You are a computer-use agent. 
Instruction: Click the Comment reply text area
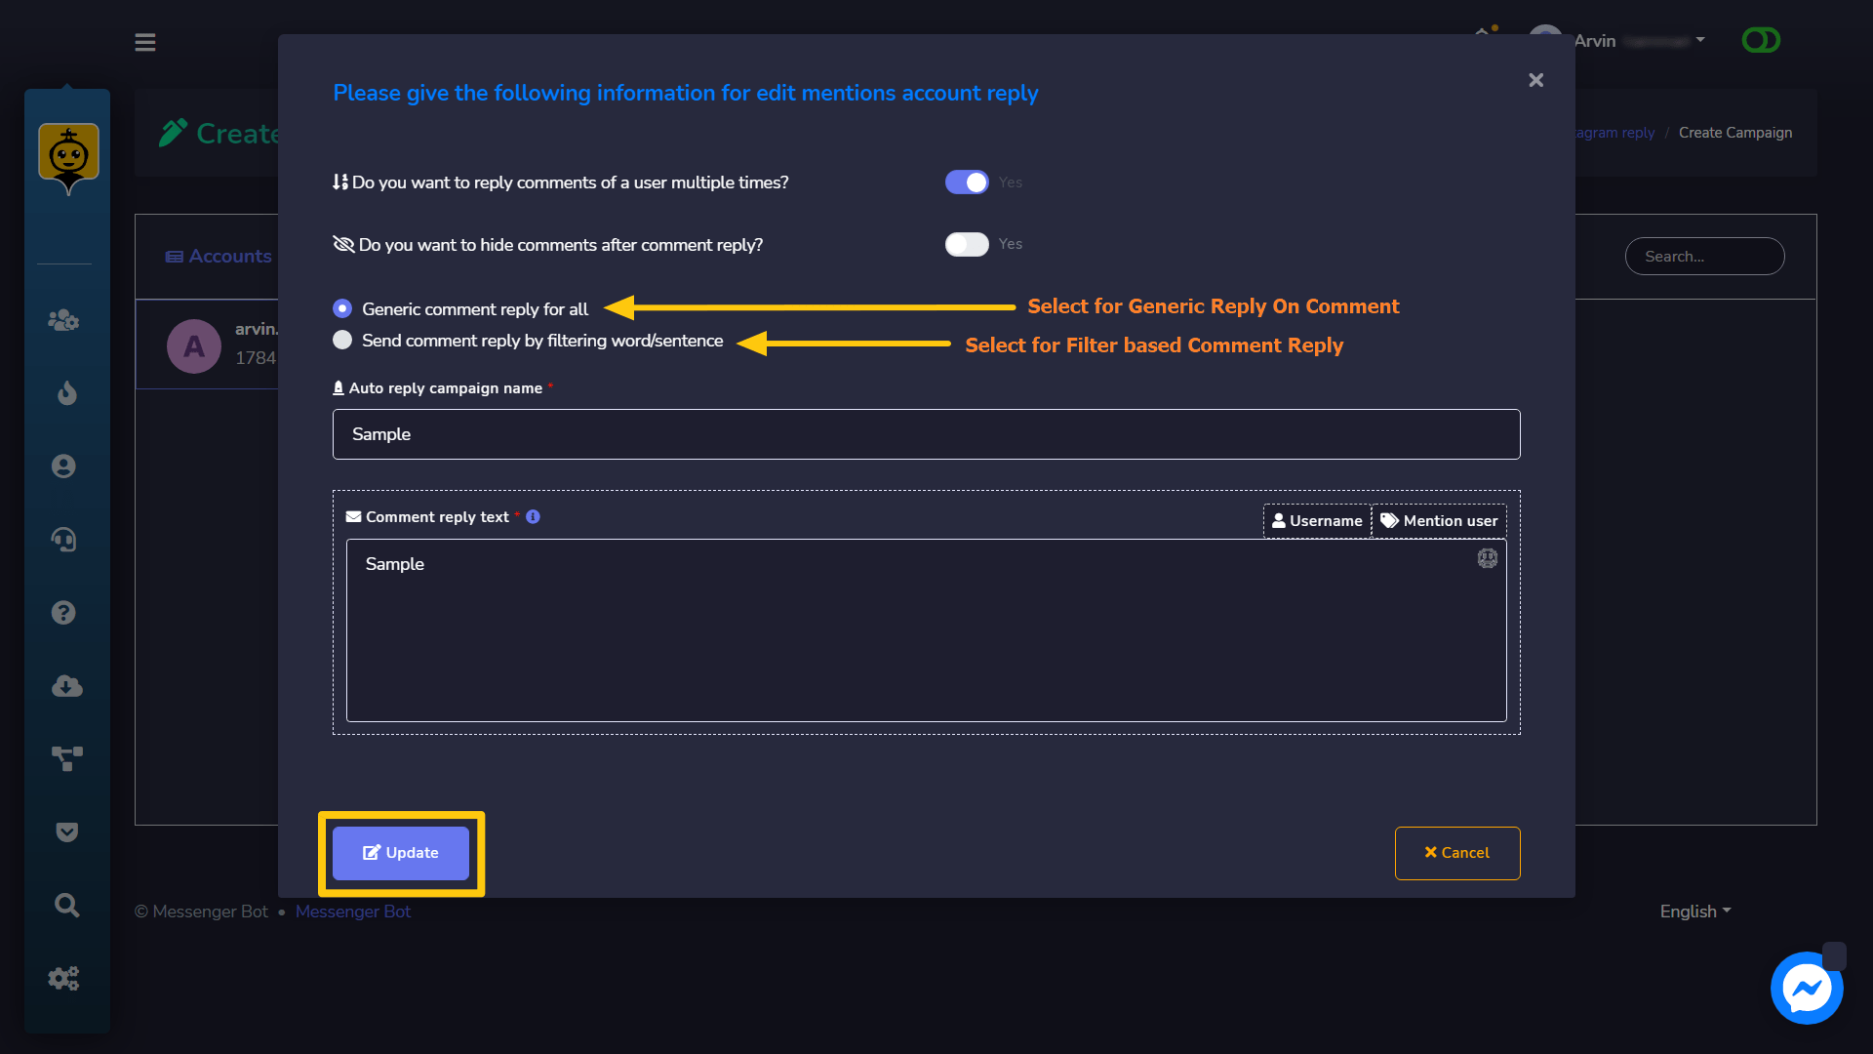[x=926, y=630]
